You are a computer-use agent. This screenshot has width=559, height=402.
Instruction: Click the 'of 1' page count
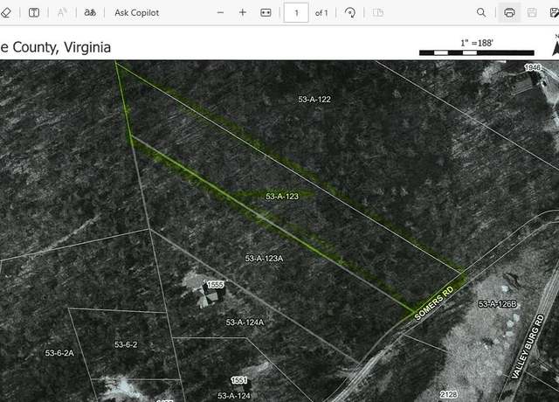point(321,13)
